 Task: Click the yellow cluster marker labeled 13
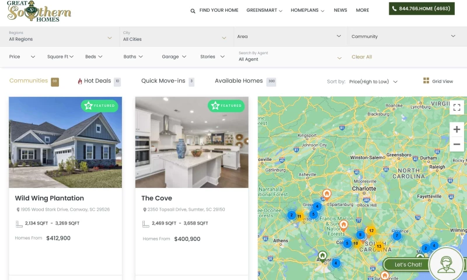(379, 246)
